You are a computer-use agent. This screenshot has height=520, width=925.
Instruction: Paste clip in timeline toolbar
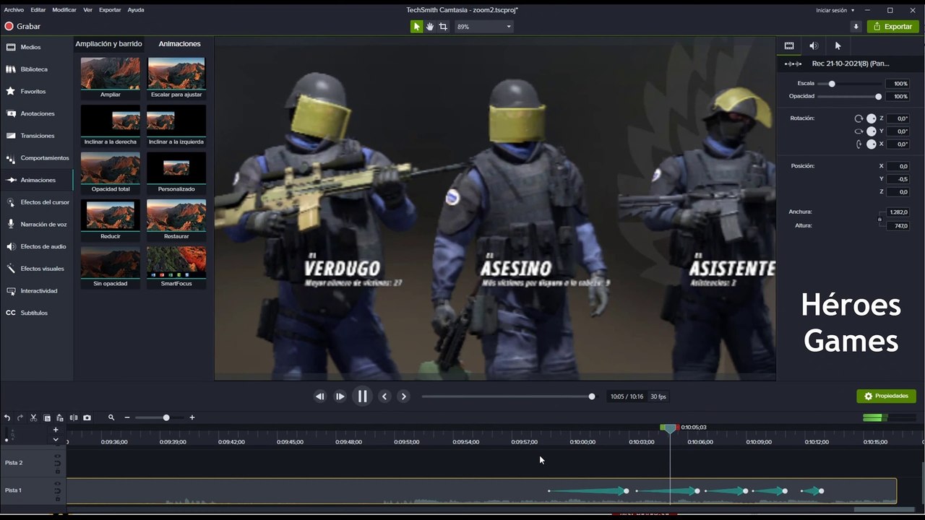click(60, 417)
